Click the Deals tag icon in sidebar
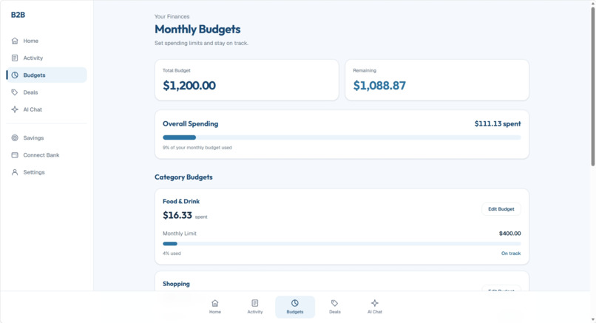Image resolution: width=596 pixels, height=323 pixels. pos(15,92)
